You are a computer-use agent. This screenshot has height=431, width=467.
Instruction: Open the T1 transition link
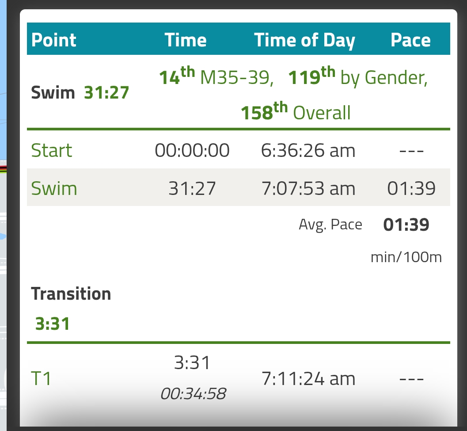41,378
